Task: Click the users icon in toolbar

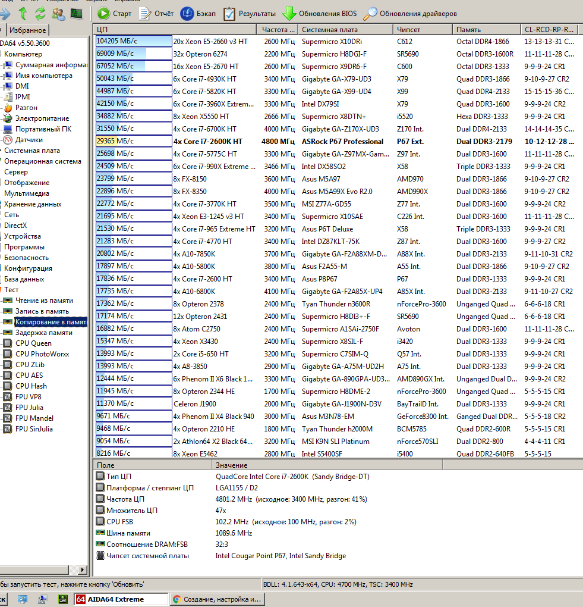Action: [x=58, y=14]
